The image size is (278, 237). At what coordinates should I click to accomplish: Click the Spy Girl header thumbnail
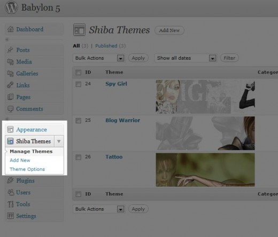pyautogui.click(x=205, y=97)
